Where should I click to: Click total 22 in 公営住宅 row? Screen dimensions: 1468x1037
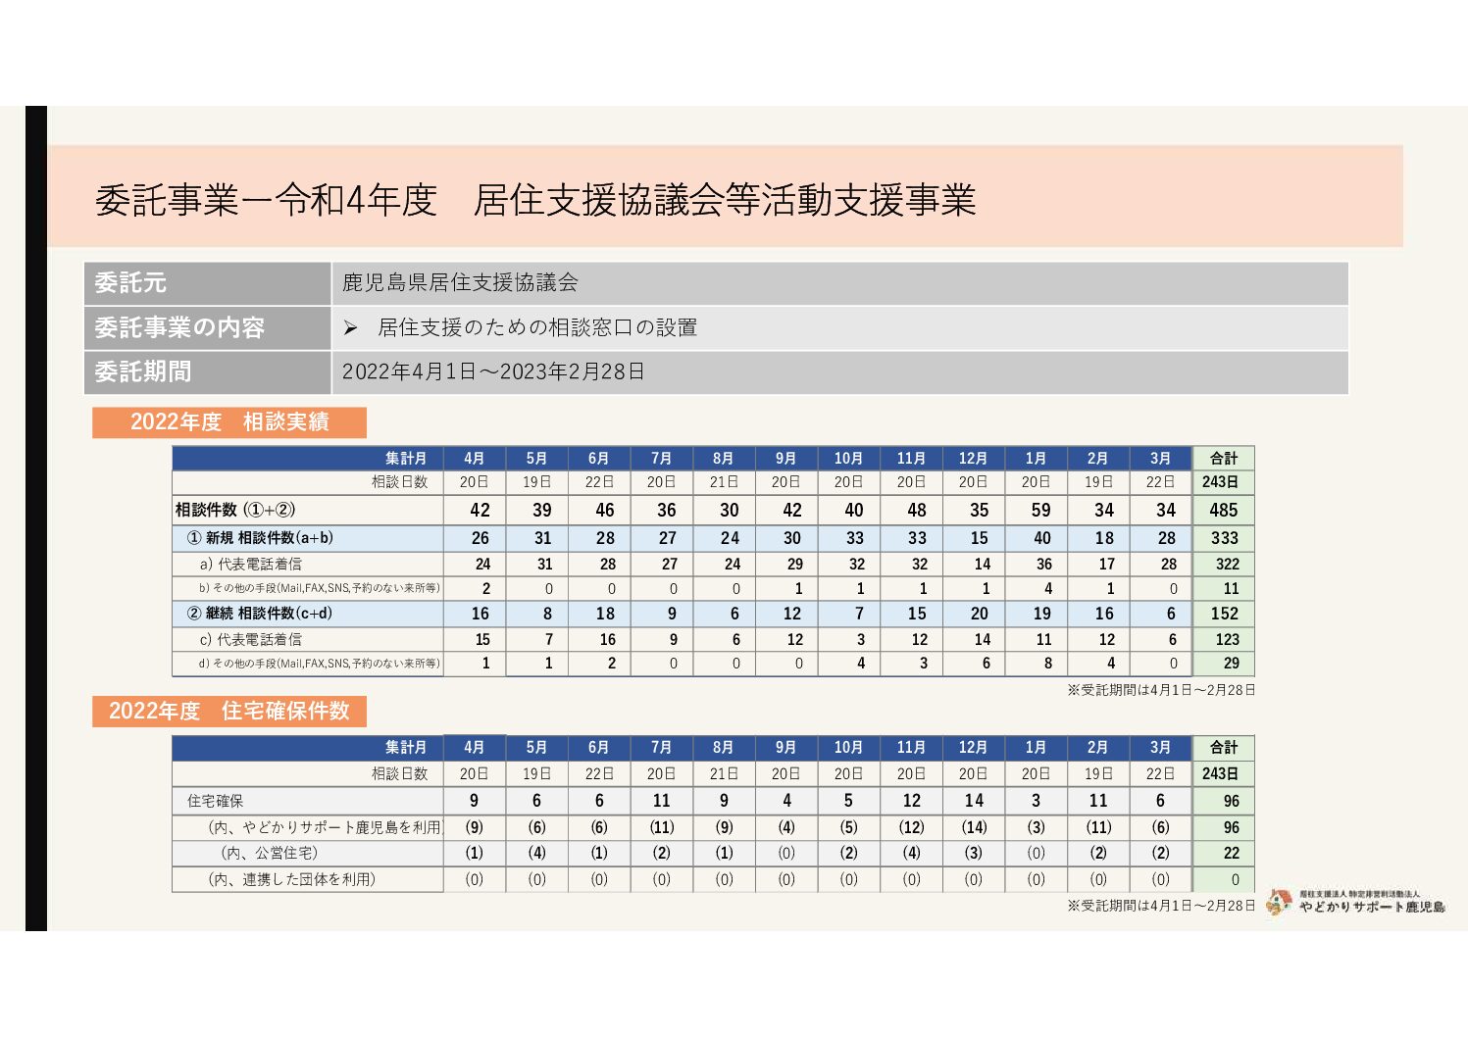pyautogui.click(x=1232, y=854)
